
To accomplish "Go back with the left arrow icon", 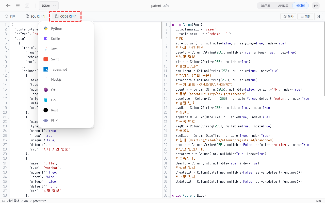I will (8, 6).
